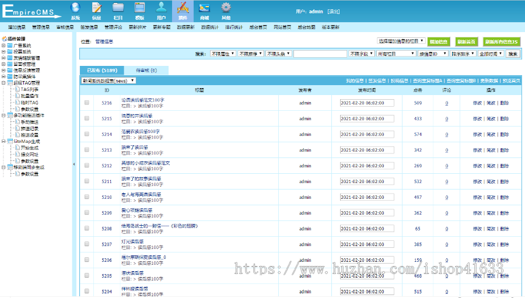525x298 pixels.
Task: Open the 信息 (Info) notepad icon
Action: coord(97,8)
